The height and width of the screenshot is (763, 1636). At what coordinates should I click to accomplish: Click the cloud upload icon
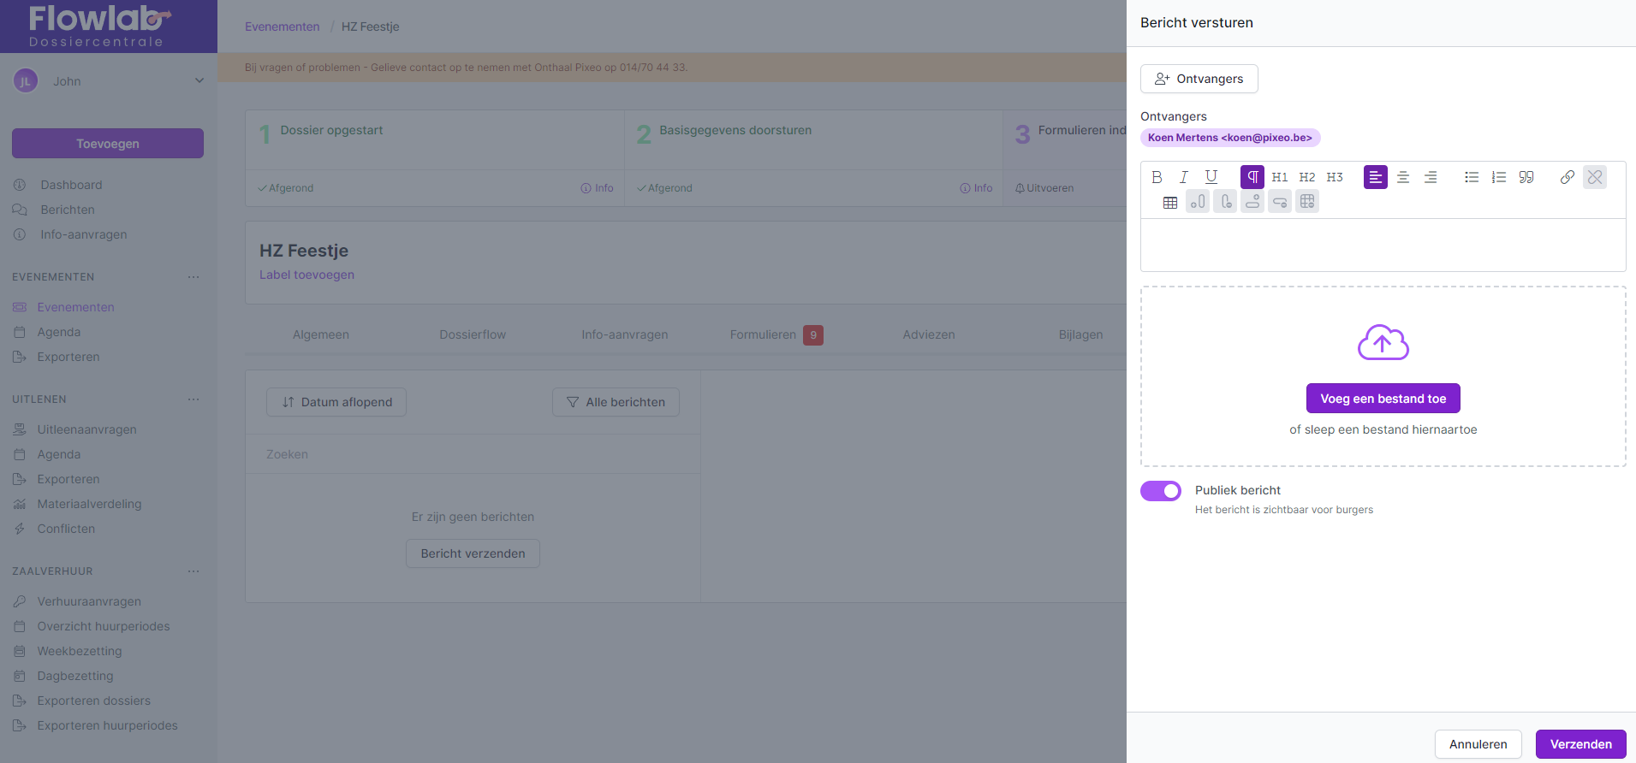click(x=1383, y=342)
